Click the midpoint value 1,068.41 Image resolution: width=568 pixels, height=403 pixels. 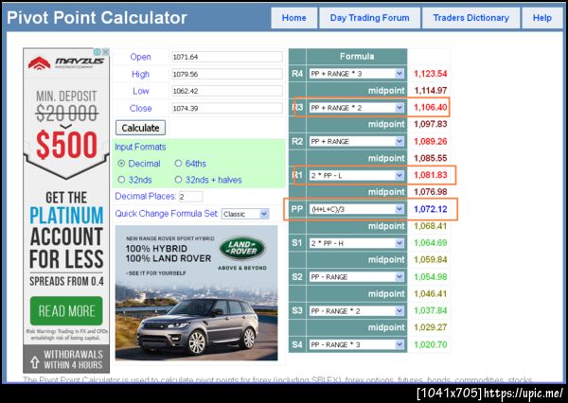click(x=431, y=226)
